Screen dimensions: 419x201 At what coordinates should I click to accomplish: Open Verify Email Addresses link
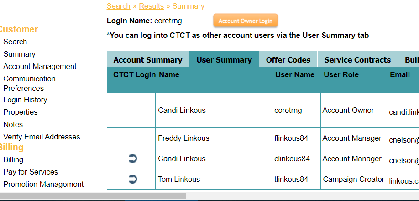[x=42, y=137]
